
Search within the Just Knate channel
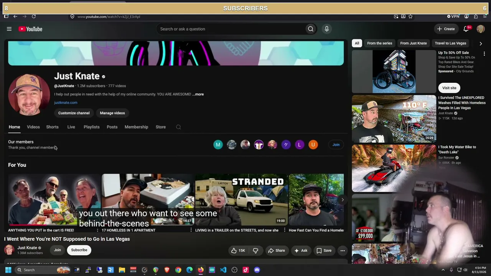pos(178,127)
